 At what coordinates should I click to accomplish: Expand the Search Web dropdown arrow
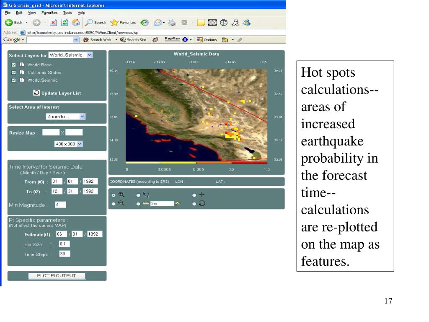coord(116,40)
